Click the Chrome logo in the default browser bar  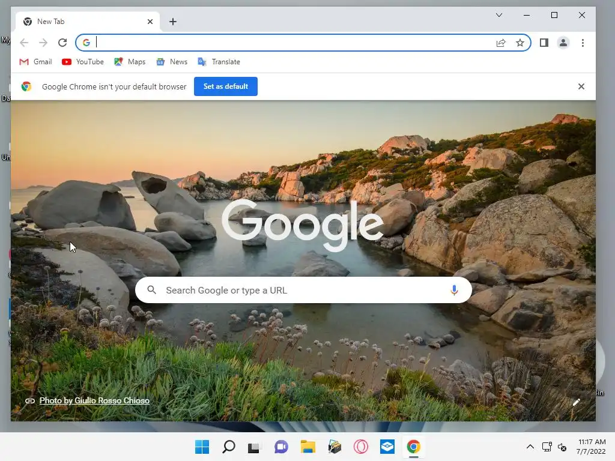(x=26, y=86)
